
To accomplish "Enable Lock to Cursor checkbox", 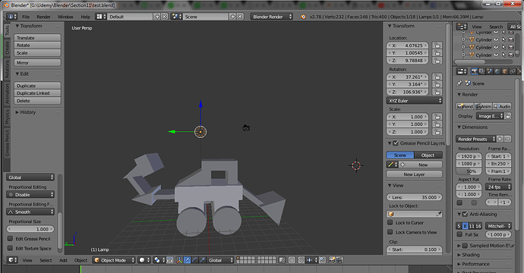I will pos(390,223).
